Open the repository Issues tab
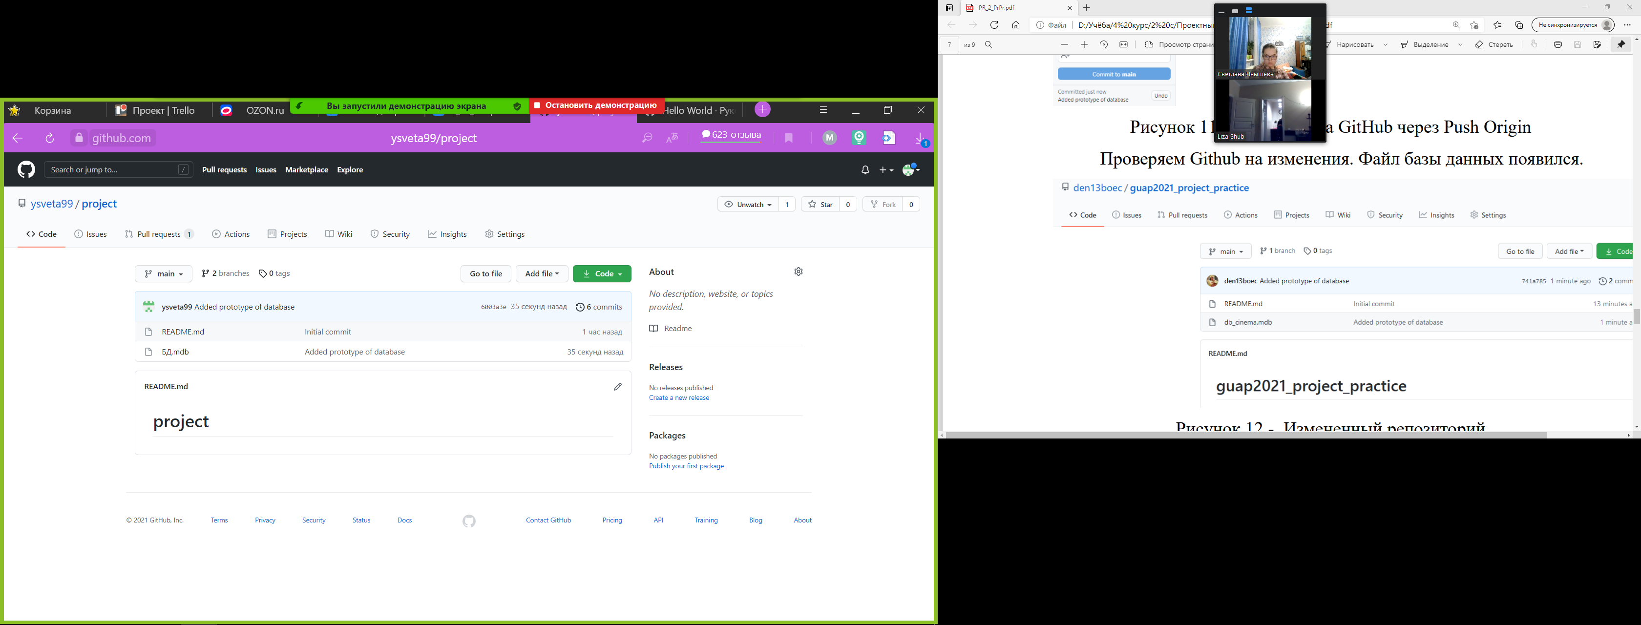Image resolution: width=1641 pixels, height=625 pixels. 90,234
